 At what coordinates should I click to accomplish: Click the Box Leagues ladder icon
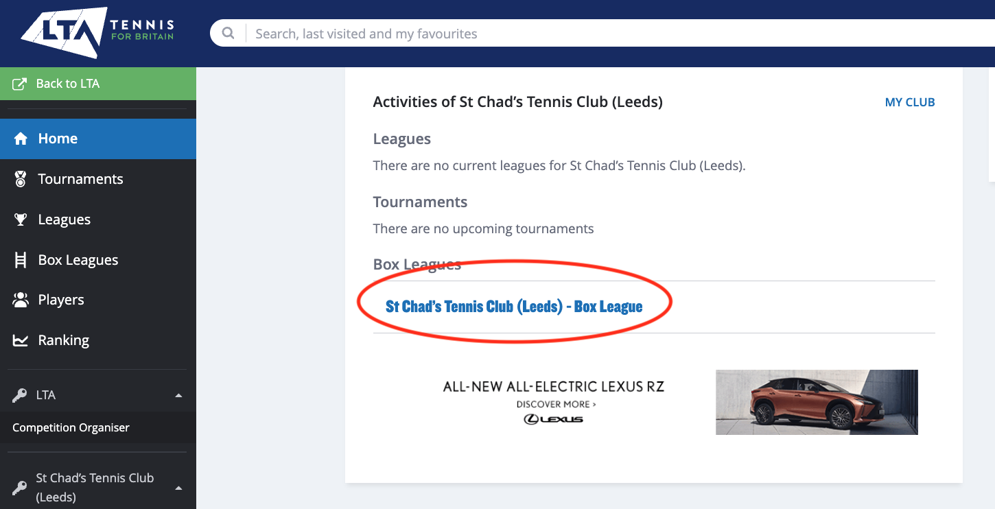tap(21, 260)
